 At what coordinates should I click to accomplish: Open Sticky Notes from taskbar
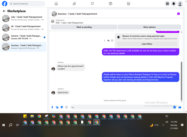point(25,116)
